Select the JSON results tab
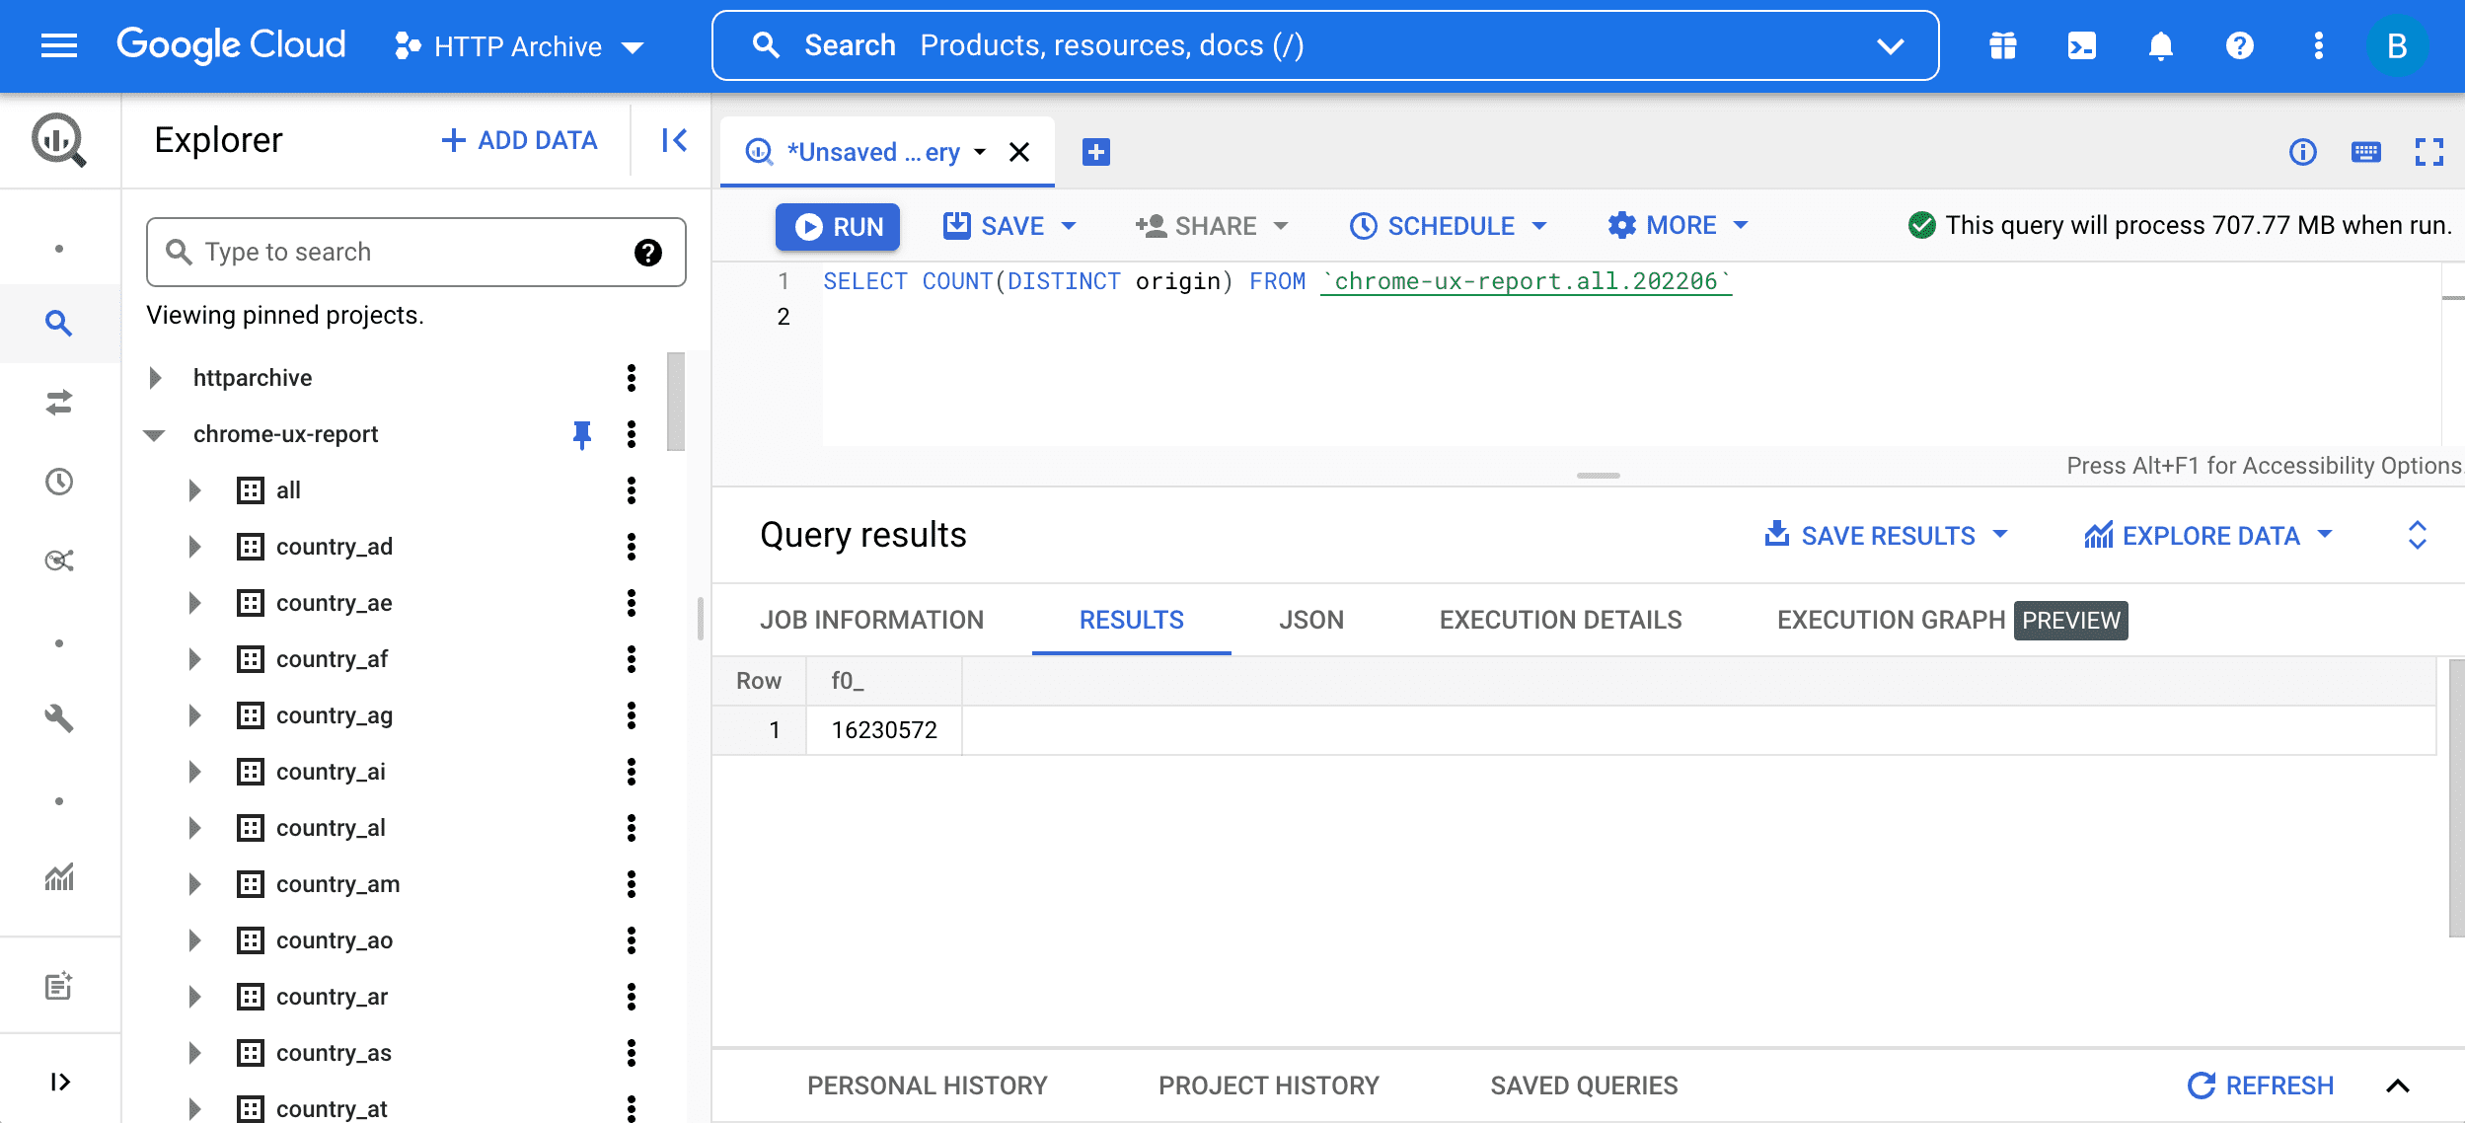Screen dimensions: 2465x1123 point(1311,618)
